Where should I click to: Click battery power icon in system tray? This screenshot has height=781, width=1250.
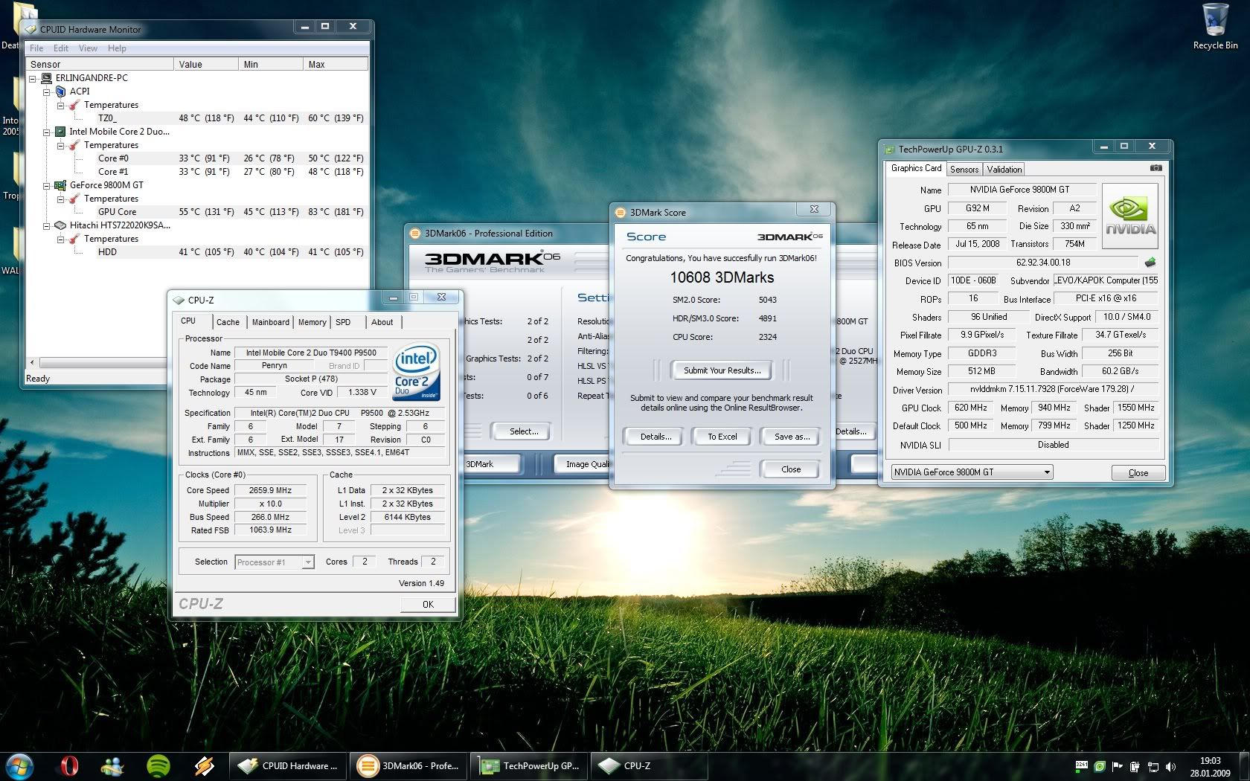click(x=1135, y=766)
